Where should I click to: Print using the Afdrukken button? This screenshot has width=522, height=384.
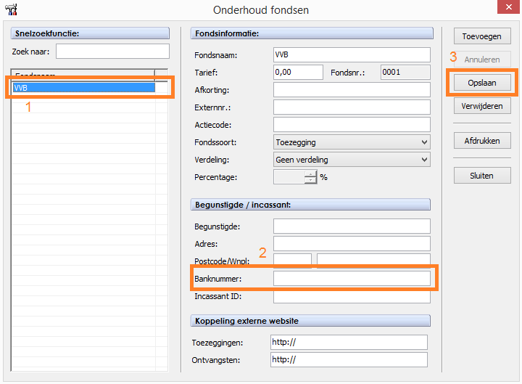482,141
